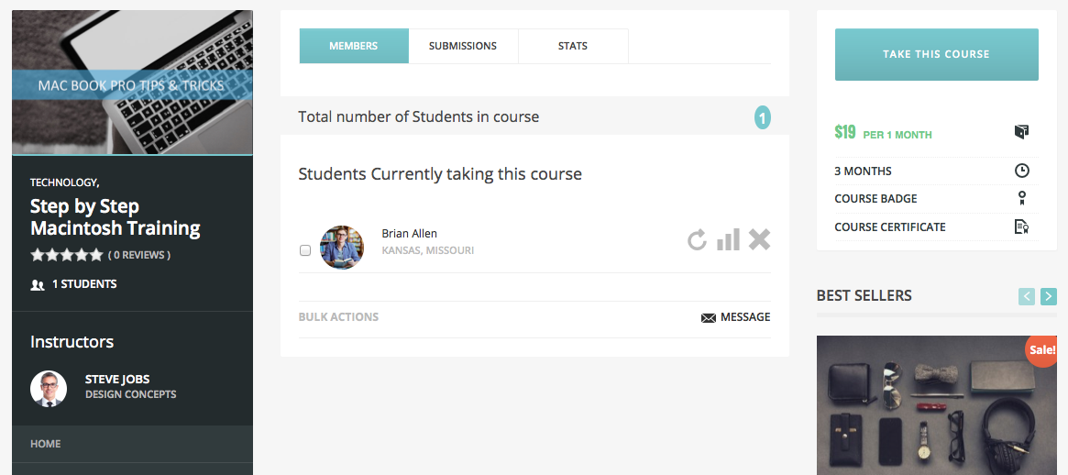
Task: Click the 'COURSE BADGE' text
Action: coord(875,199)
